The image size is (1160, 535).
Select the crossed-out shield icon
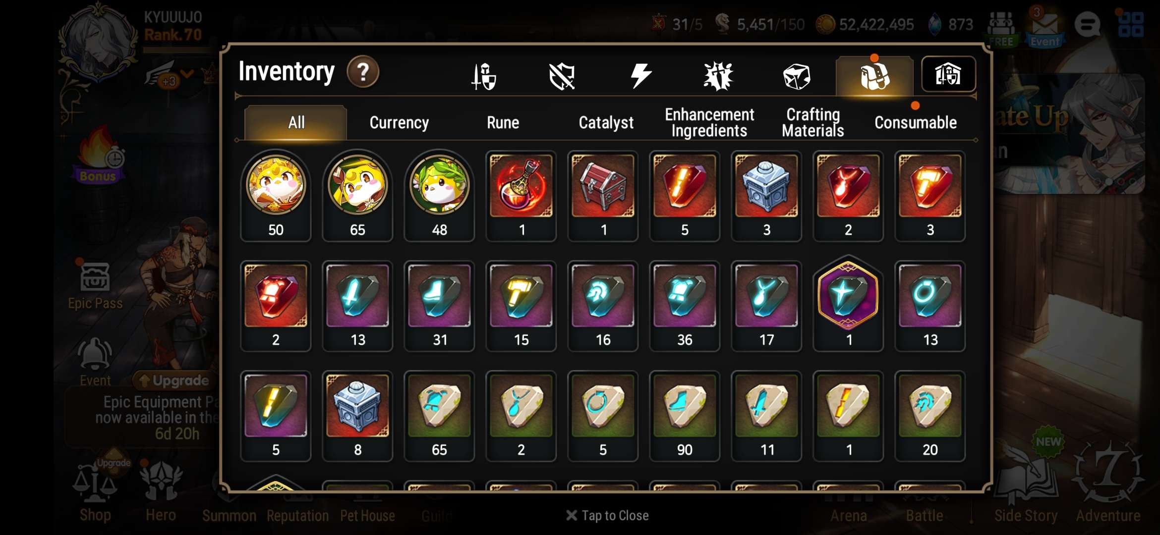tap(562, 76)
